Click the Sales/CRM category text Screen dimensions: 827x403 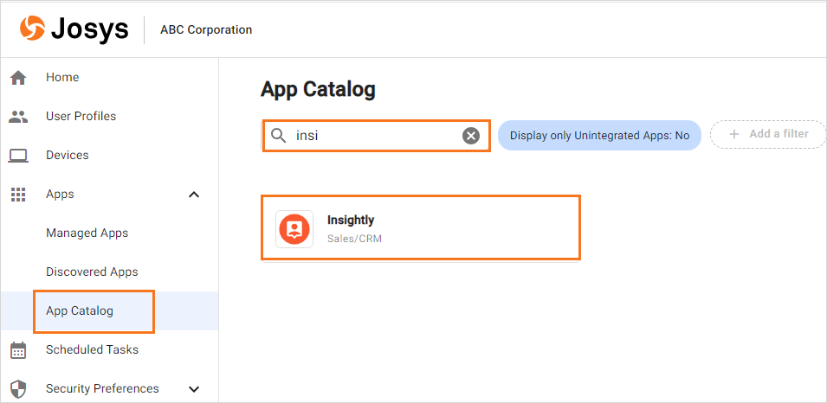(x=354, y=239)
